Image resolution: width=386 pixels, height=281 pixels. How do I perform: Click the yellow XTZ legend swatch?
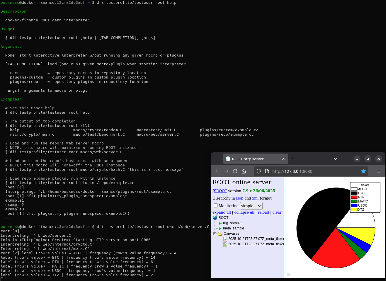click(x=354, y=210)
